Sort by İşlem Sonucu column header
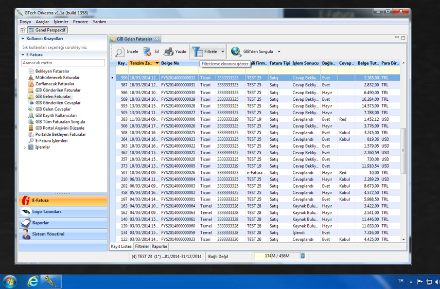440x289 pixels. [306, 63]
